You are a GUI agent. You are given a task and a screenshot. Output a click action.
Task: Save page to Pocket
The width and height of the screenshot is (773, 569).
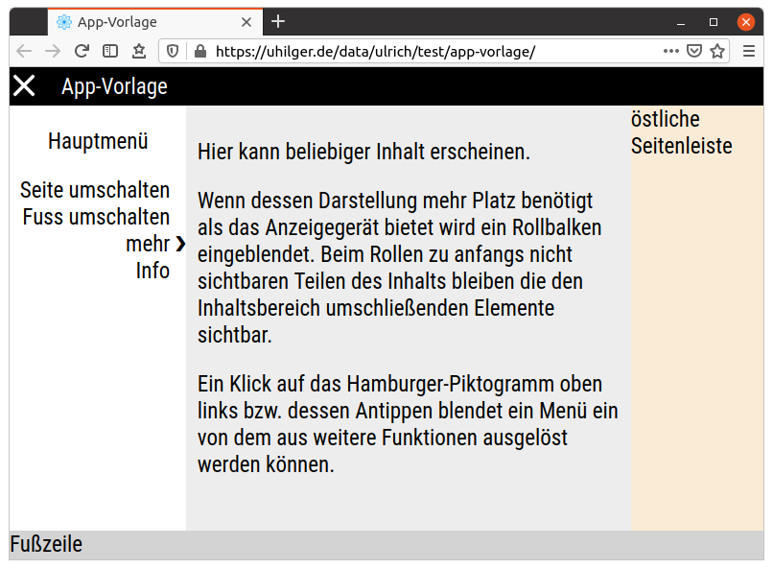coord(694,51)
